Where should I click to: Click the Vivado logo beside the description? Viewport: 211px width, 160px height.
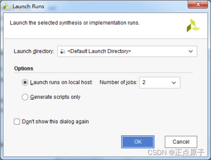tap(193, 26)
